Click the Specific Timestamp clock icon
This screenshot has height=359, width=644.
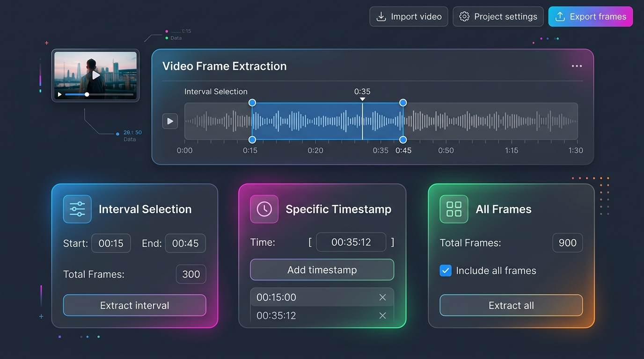coord(264,209)
